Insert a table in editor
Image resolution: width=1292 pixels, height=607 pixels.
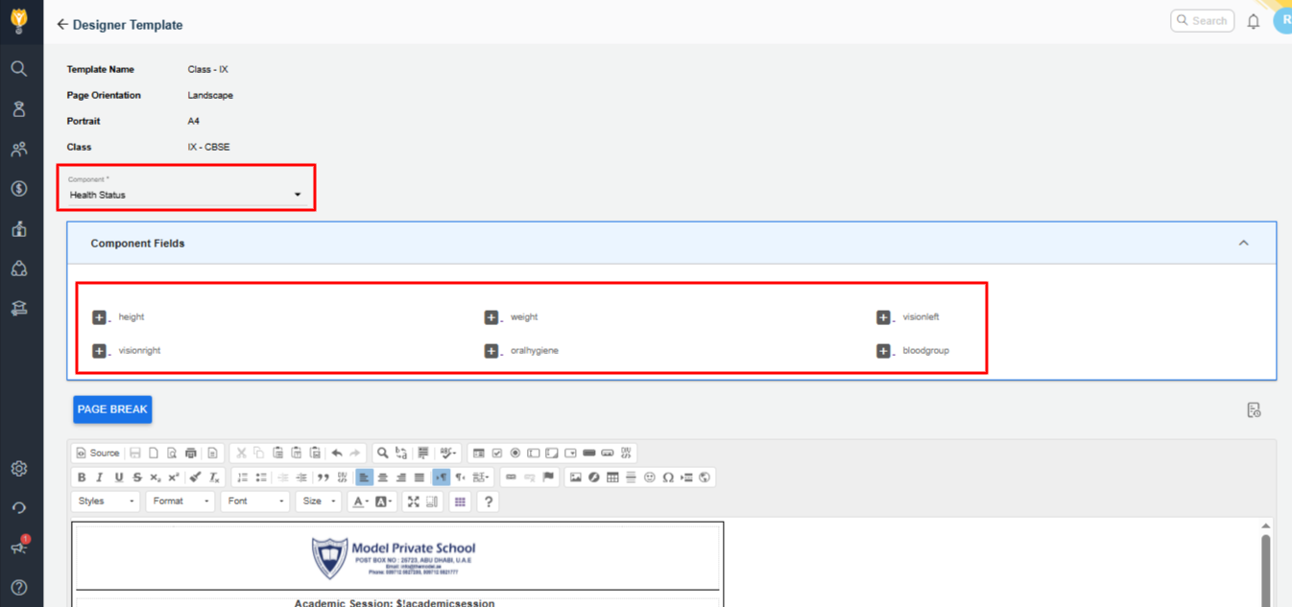(x=612, y=478)
